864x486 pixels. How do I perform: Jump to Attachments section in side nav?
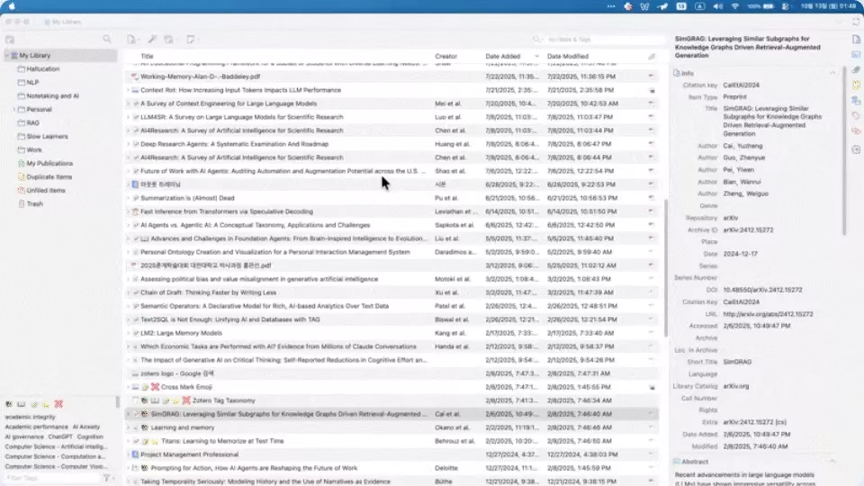pos(856,70)
